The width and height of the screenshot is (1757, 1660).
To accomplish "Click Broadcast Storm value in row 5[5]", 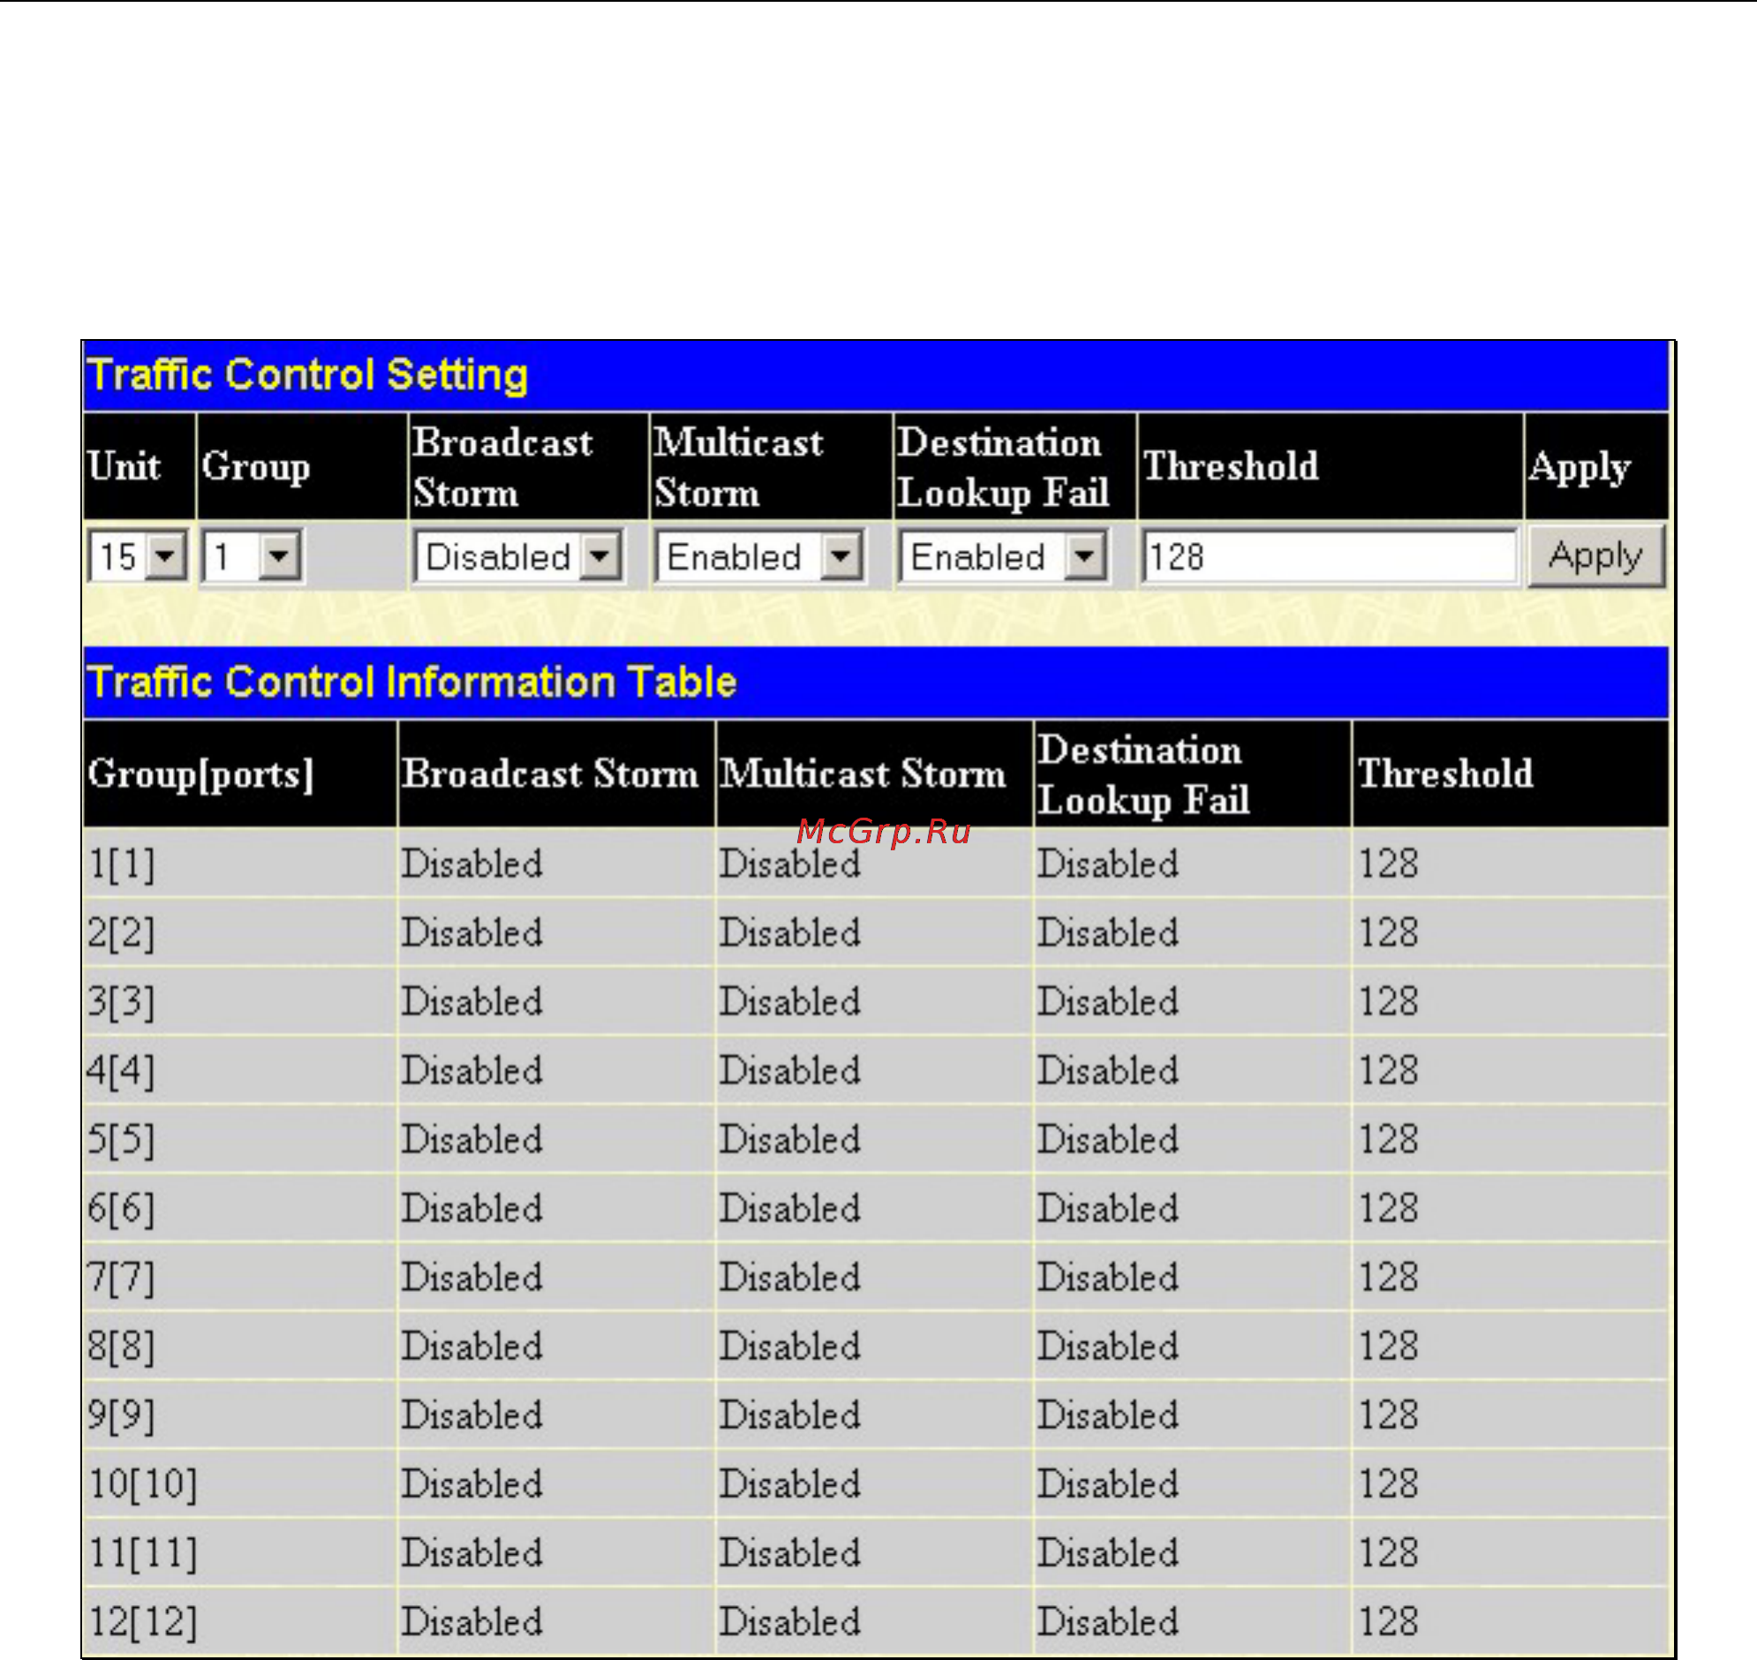I will pyautogui.click(x=471, y=1139).
